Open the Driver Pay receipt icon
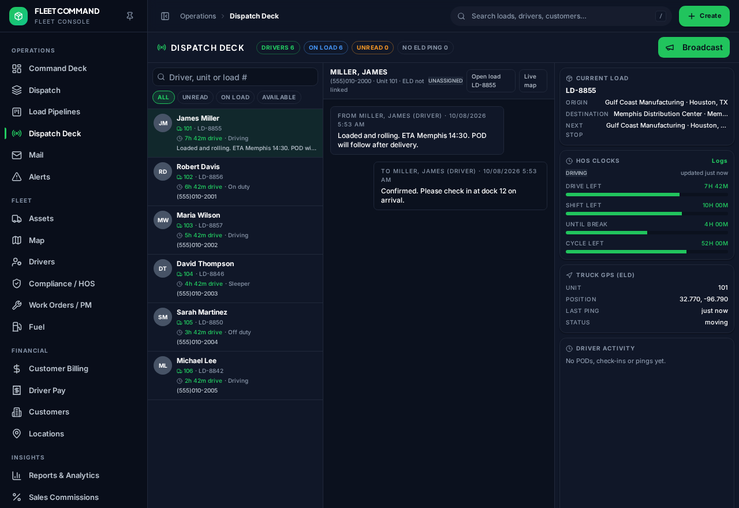The height and width of the screenshot is (508, 739). click(x=17, y=390)
